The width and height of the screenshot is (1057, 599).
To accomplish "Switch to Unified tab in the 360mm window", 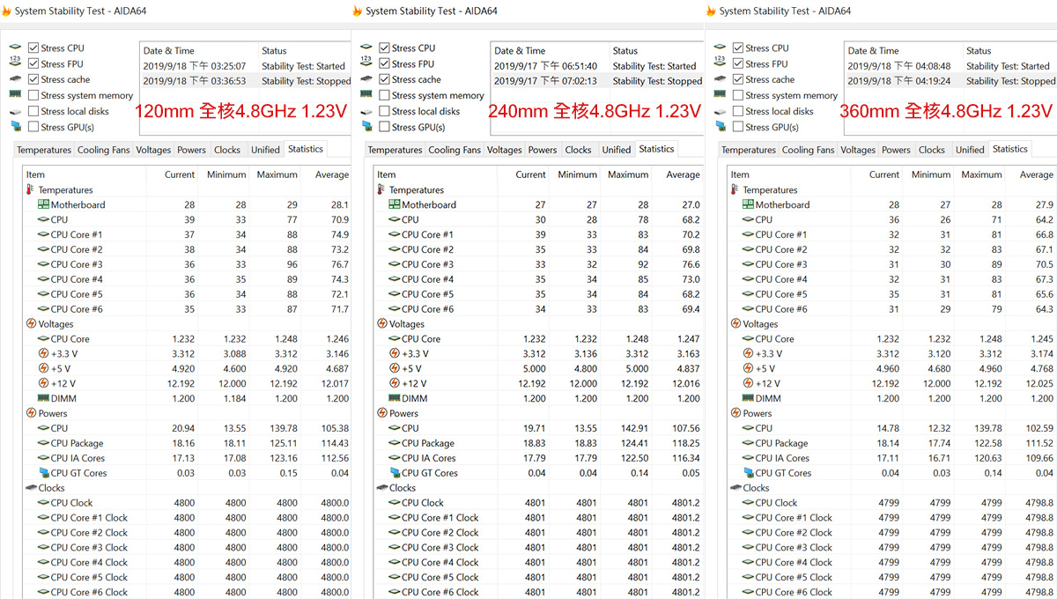I will pyautogui.click(x=970, y=150).
